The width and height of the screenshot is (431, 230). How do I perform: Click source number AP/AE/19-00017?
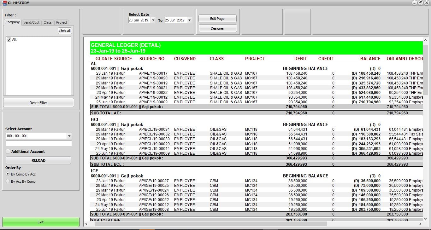(x=153, y=73)
